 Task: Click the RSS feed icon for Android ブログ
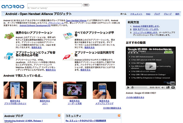pos(59,116)
